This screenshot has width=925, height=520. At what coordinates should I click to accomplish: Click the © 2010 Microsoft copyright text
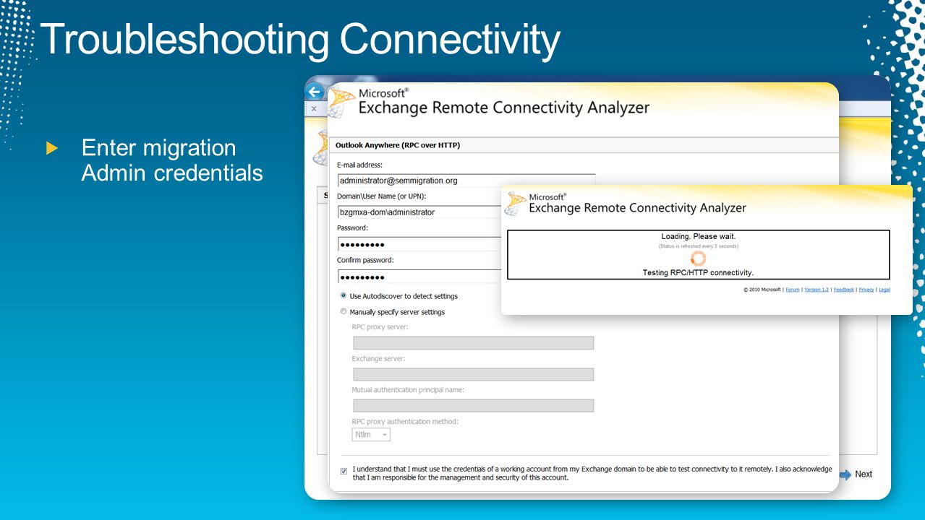(762, 290)
